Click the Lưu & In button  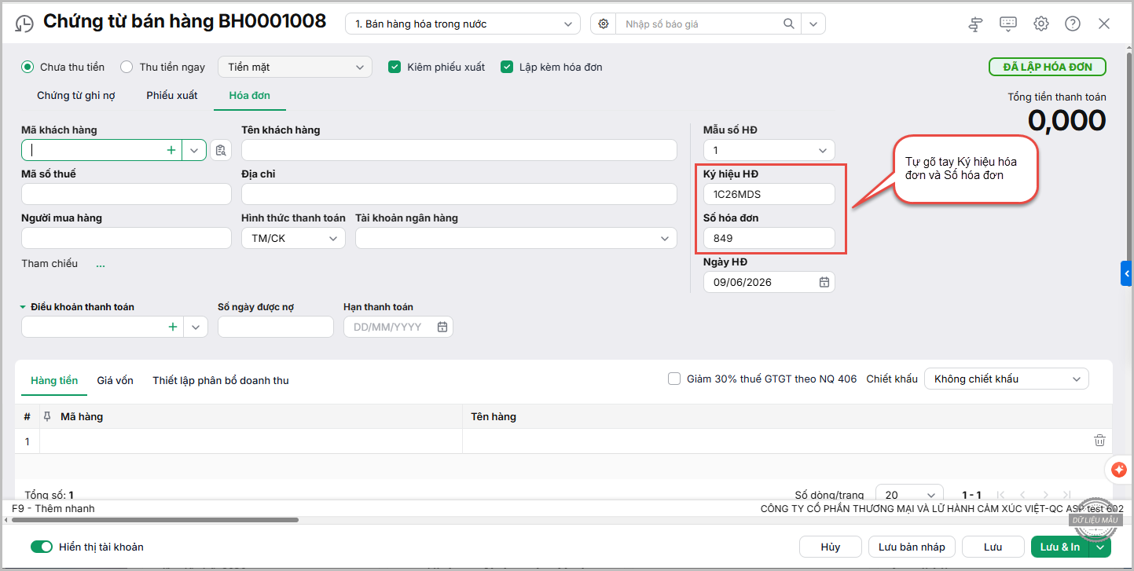[1060, 547]
